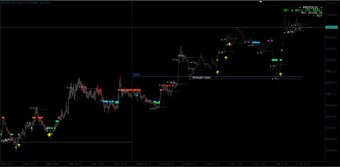Click the OB: BULL (H1 BOB1) status line
This screenshot has width=340, height=167.
(x=303, y=10)
